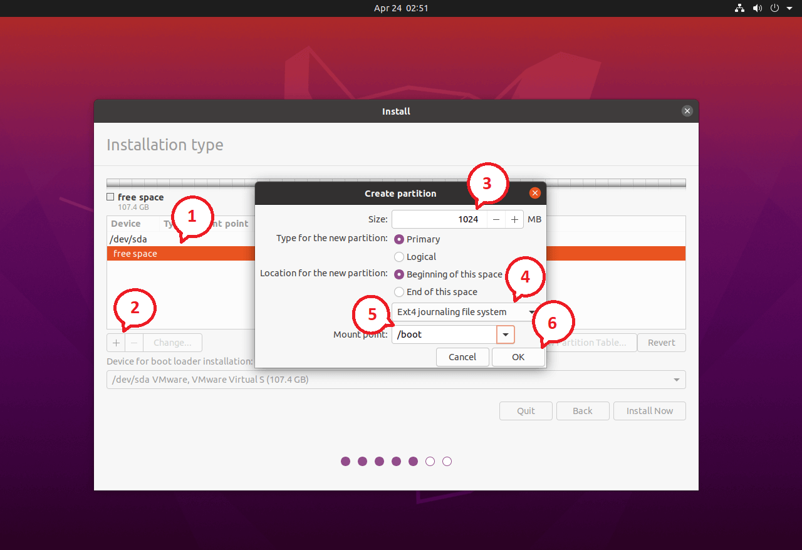
Task: Add a partition using the plus icon
Action: (x=116, y=343)
